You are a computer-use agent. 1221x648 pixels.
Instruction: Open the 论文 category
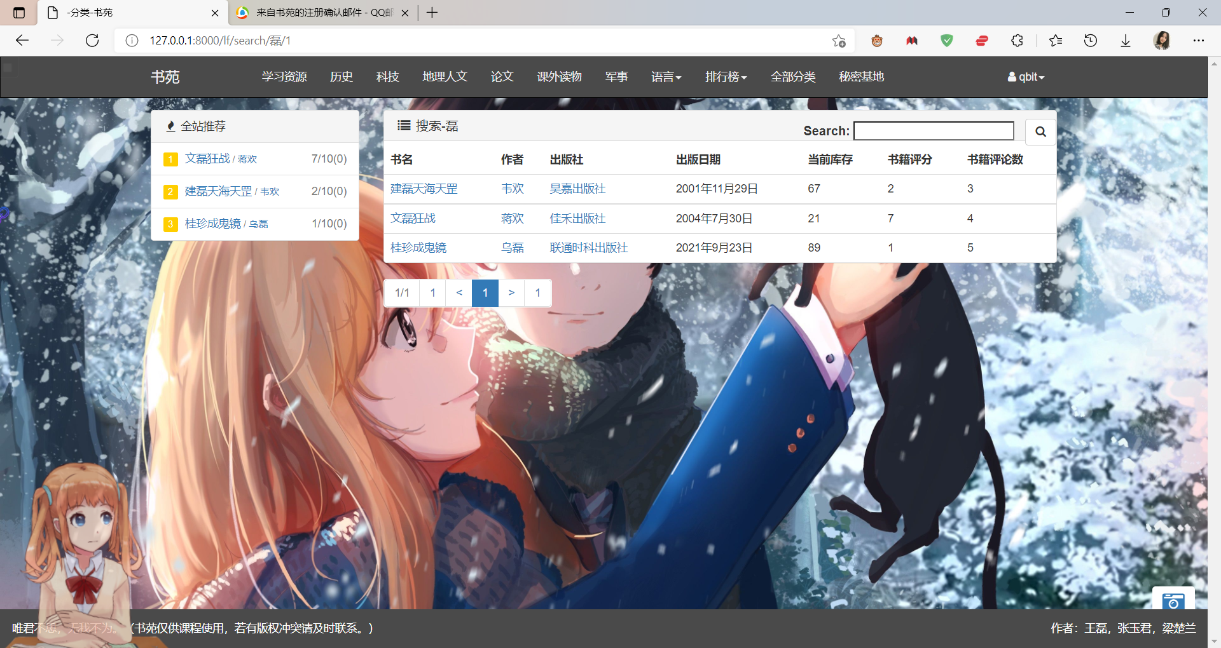(502, 77)
